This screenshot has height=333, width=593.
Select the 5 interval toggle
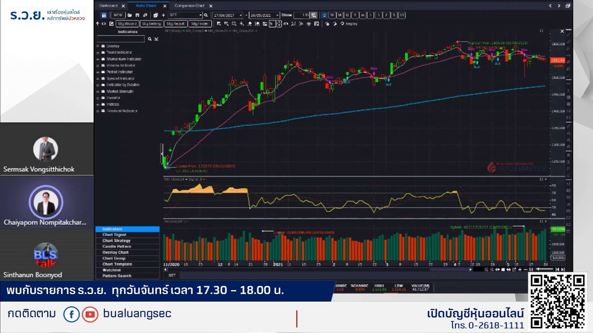(394, 15)
